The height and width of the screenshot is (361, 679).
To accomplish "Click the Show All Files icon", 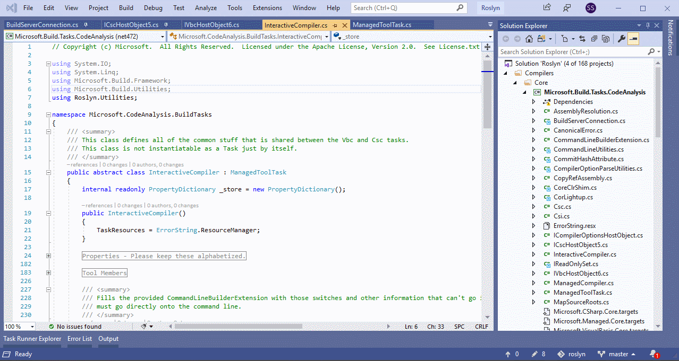I will [x=605, y=39].
